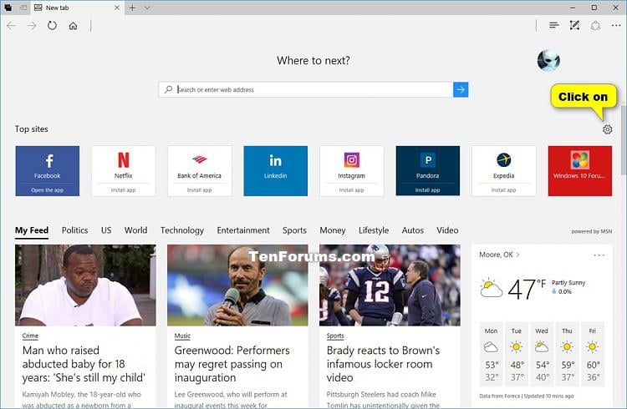The height and width of the screenshot is (409, 627).
Task: Click Install app under Pandora
Action: (428, 190)
